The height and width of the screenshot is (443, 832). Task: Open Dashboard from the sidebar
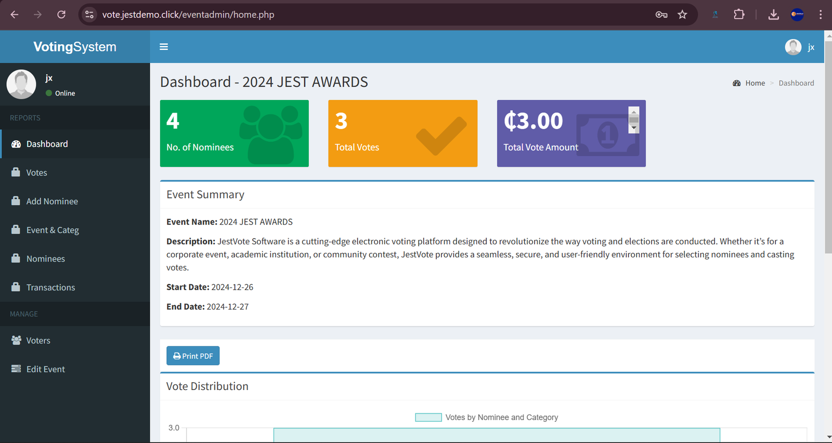[47, 144]
